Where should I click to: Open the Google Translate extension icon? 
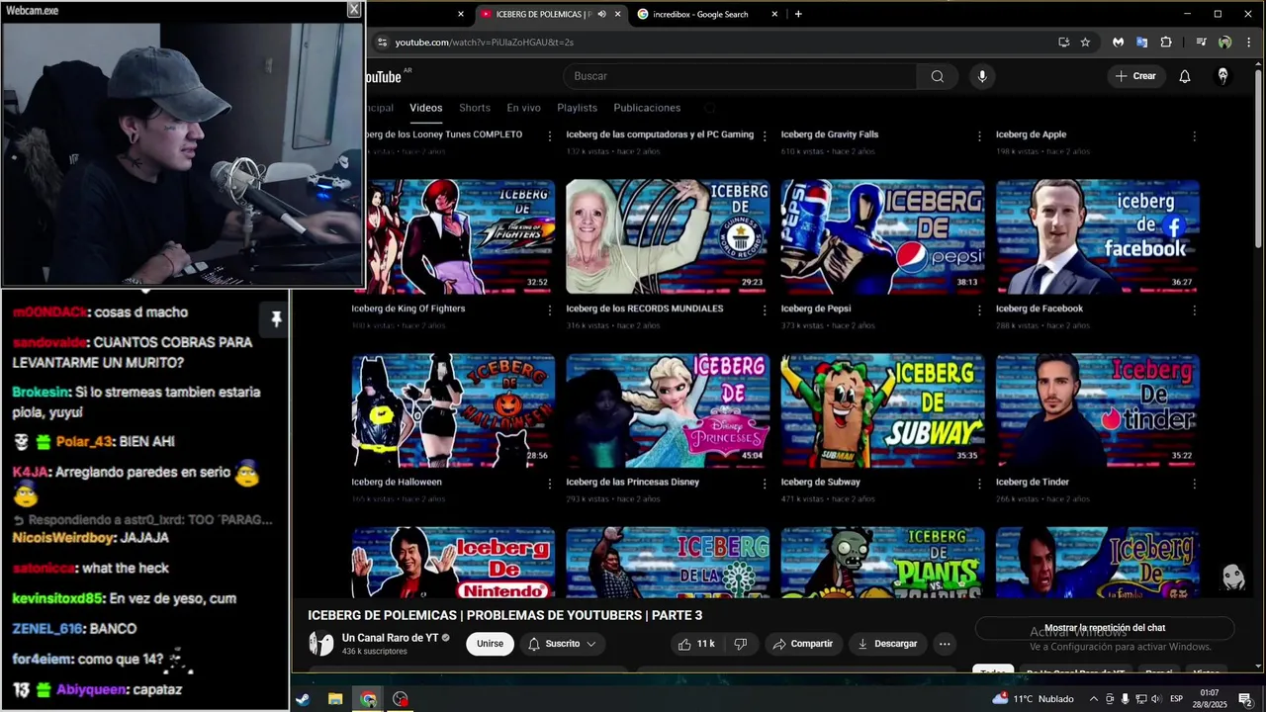pyautogui.click(x=1141, y=43)
